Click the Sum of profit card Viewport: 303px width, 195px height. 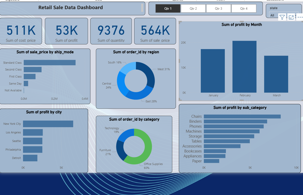click(x=66, y=31)
